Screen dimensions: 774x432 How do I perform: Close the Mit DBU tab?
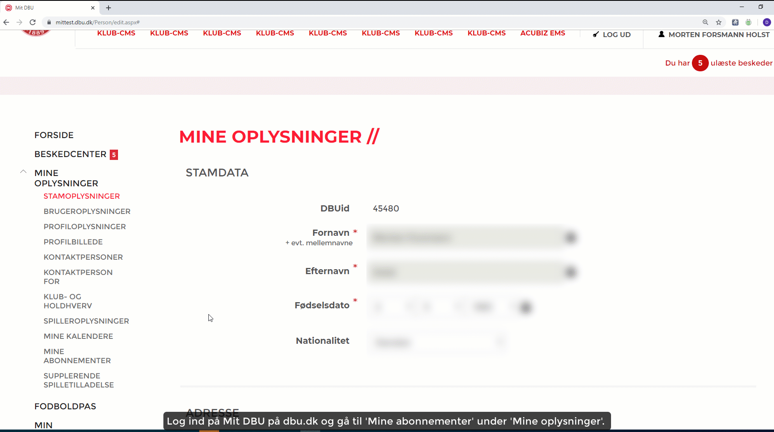(x=93, y=7)
